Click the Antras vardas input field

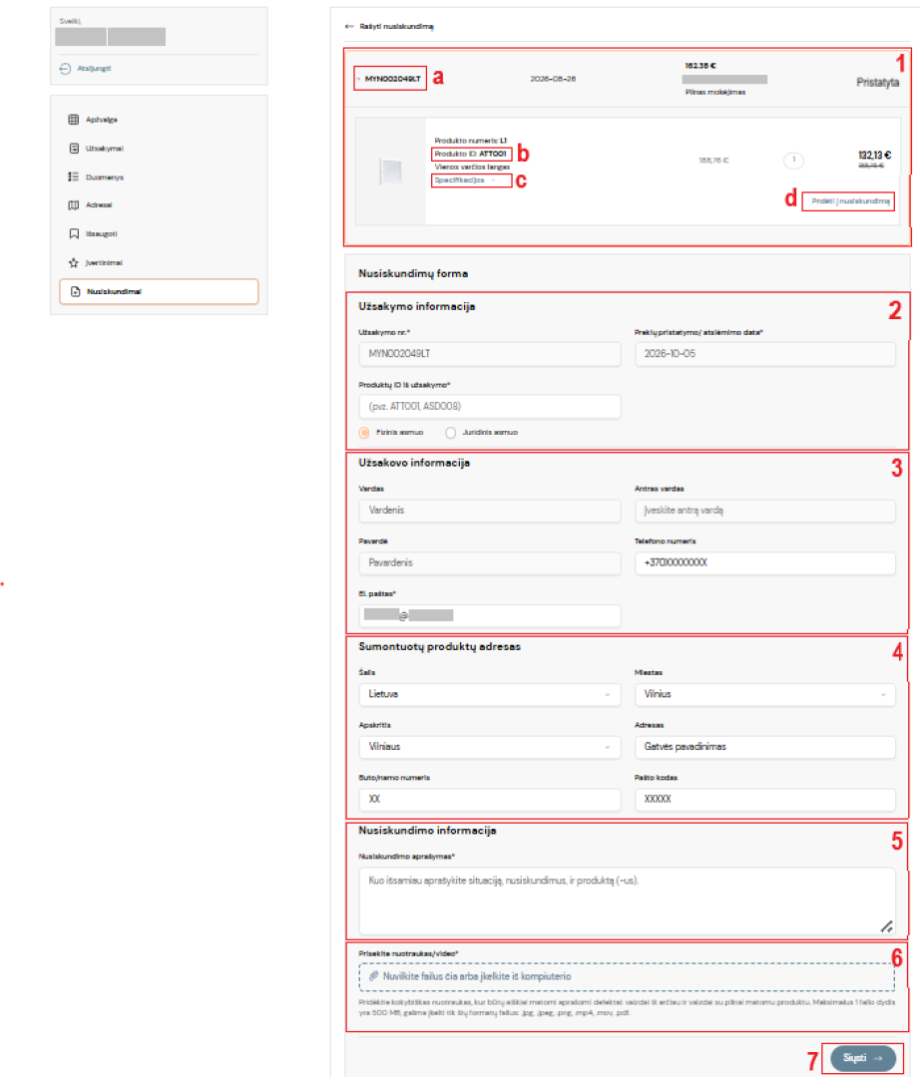[764, 511]
